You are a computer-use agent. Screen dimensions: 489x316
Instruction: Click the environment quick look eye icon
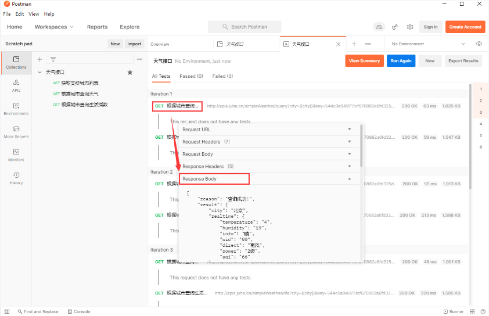click(x=479, y=44)
